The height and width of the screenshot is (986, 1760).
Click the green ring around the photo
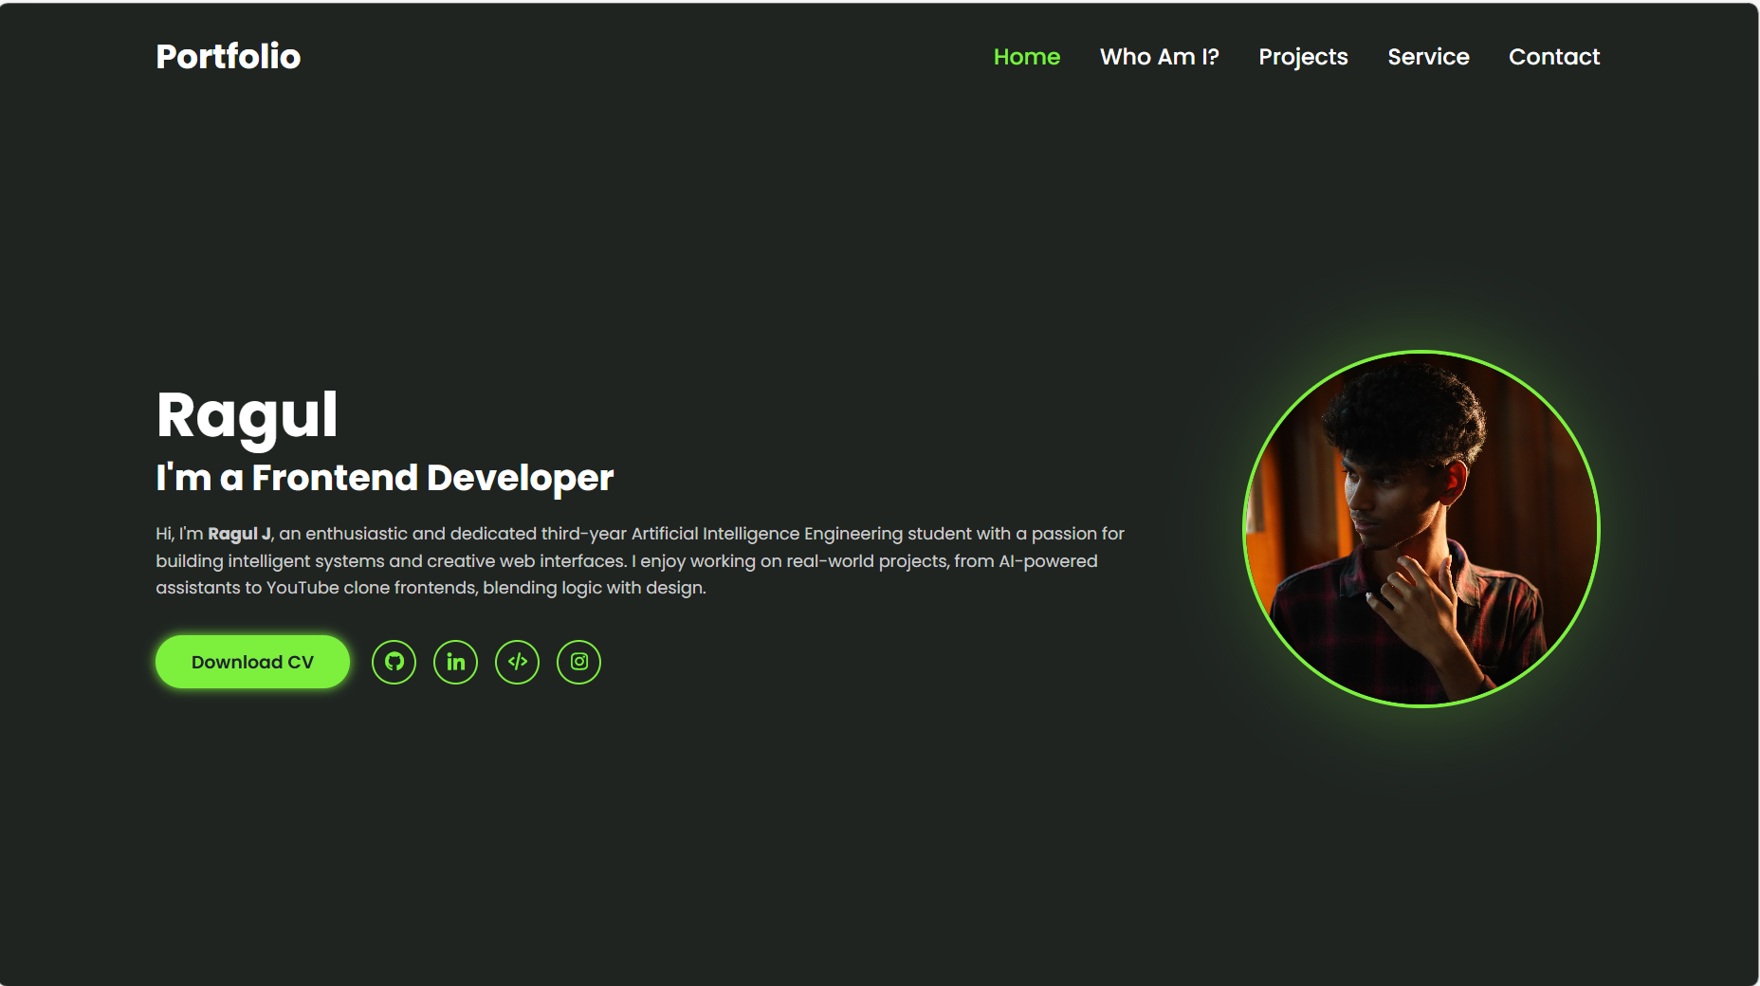coord(1421,354)
